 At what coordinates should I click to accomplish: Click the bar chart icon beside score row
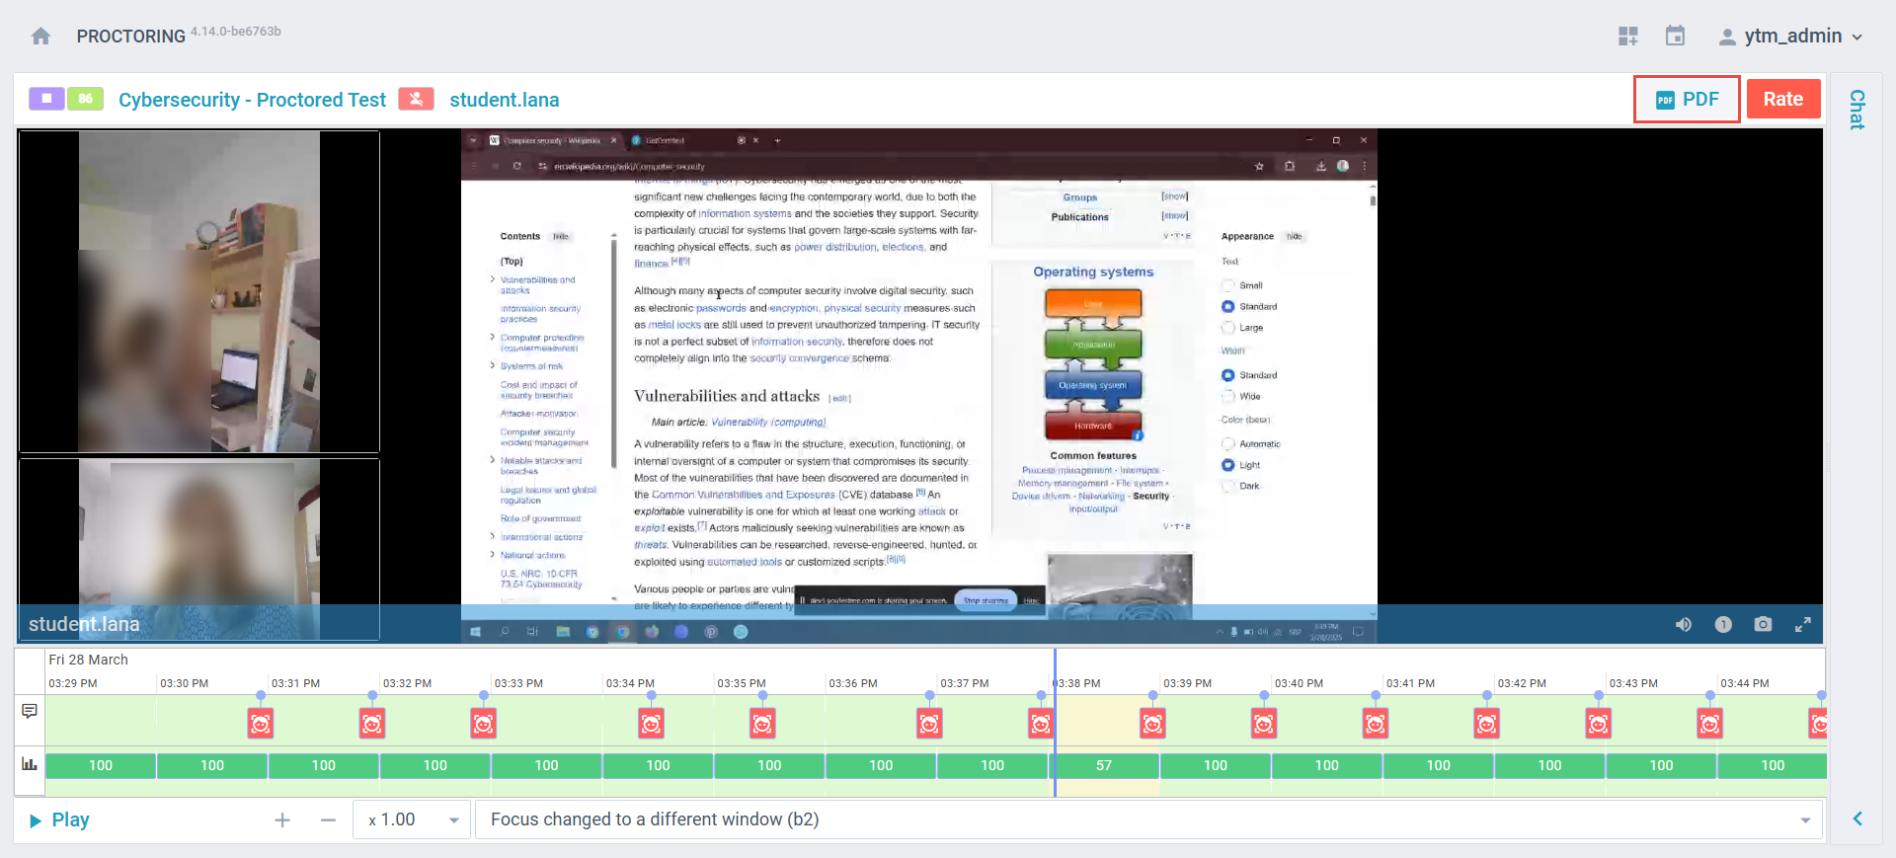coord(30,764)
